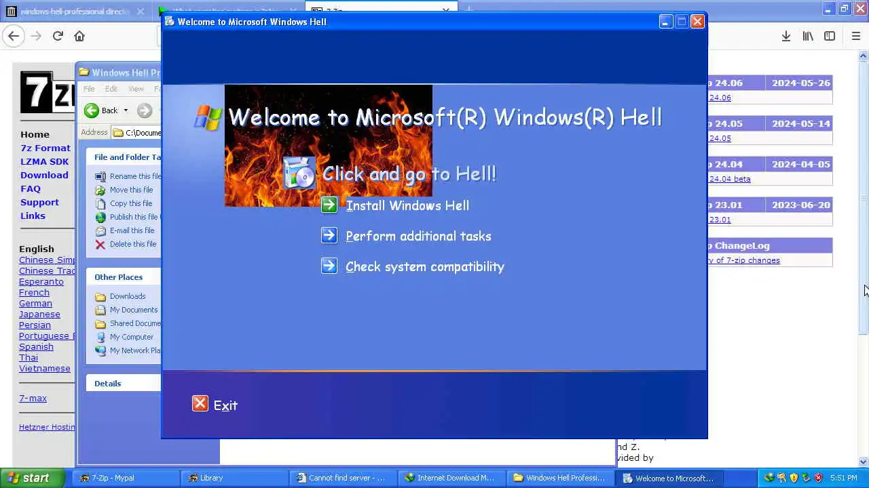Viewport: 869px width, 488px height.
Task: Open the 23.01 release link
Action: [x=720, y=220]
